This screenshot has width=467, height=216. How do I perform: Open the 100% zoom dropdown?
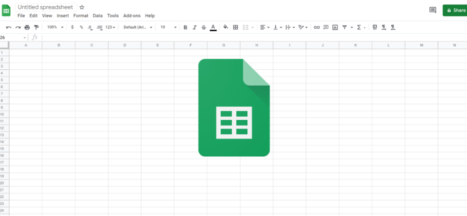56,27
